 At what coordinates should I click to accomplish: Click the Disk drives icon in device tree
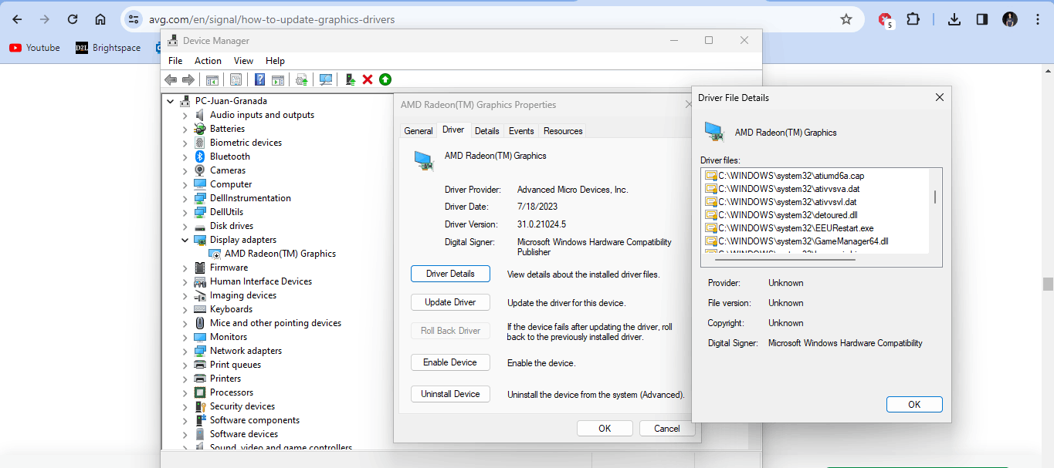coord(200,226)
